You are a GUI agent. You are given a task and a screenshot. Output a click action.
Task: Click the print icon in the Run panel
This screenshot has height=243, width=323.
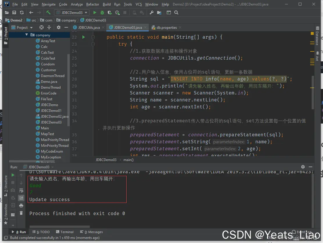[21, 206]
